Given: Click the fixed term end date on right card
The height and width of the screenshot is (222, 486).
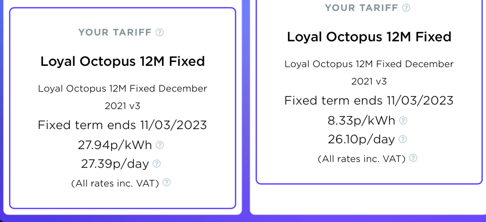Looking at the screenshot, I should coord(369,100).
